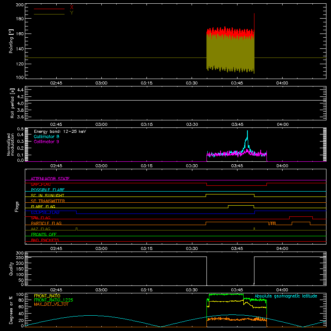Select the olive Y legend label
This screenshot has width=331, height=331.
click(x=72, y=13)
